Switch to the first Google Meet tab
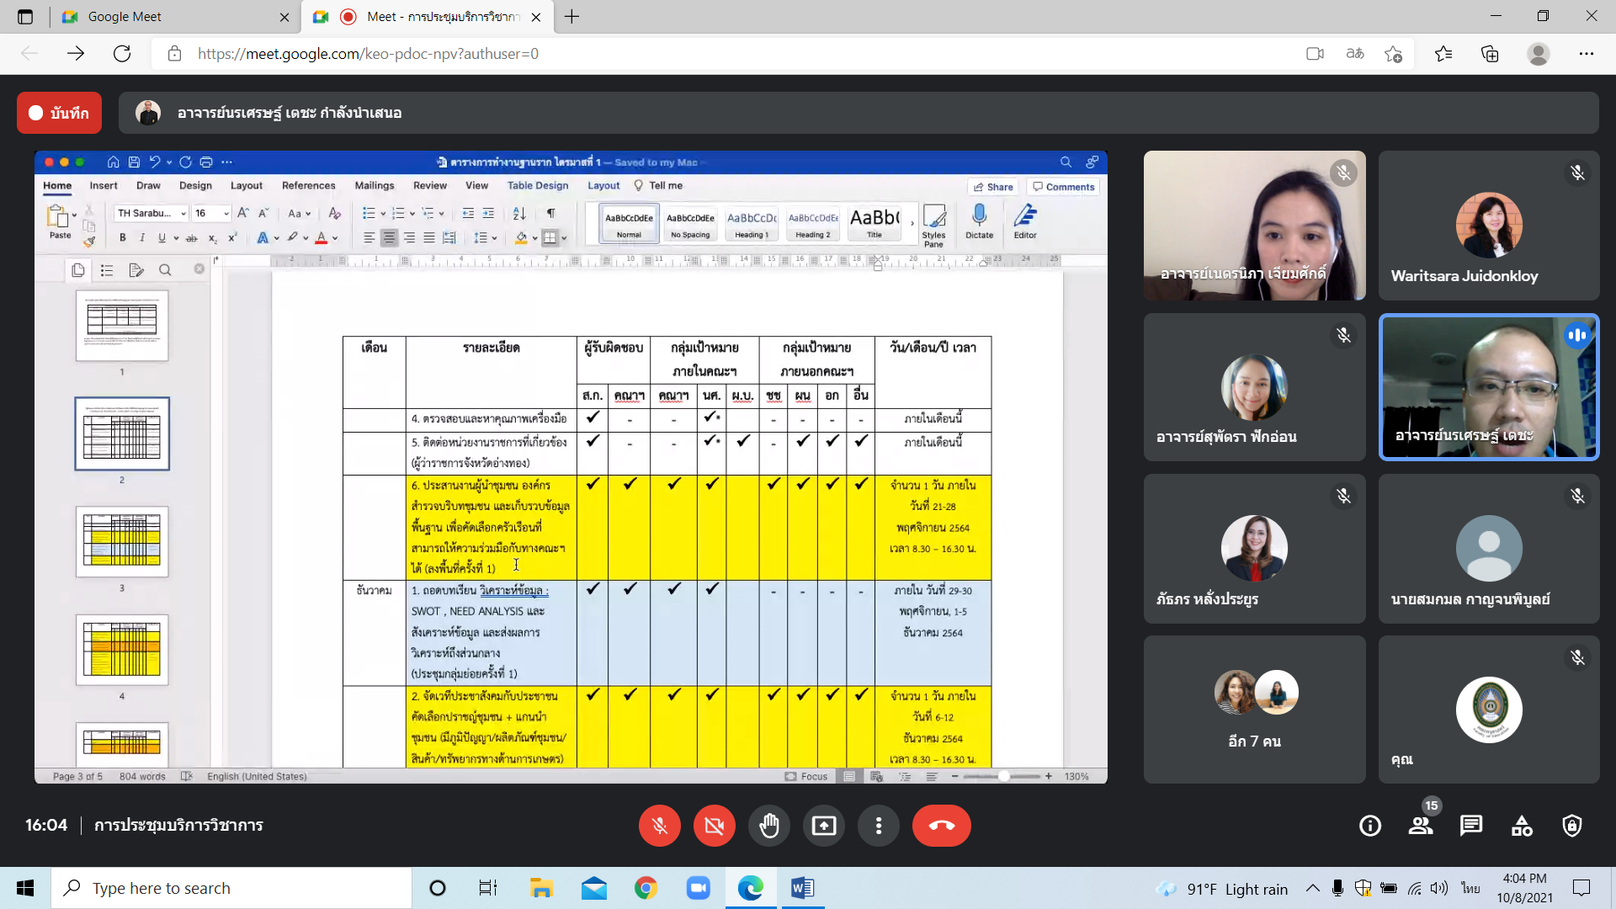The height and width of the screenshot is (909, 1616). click(177, 17)
